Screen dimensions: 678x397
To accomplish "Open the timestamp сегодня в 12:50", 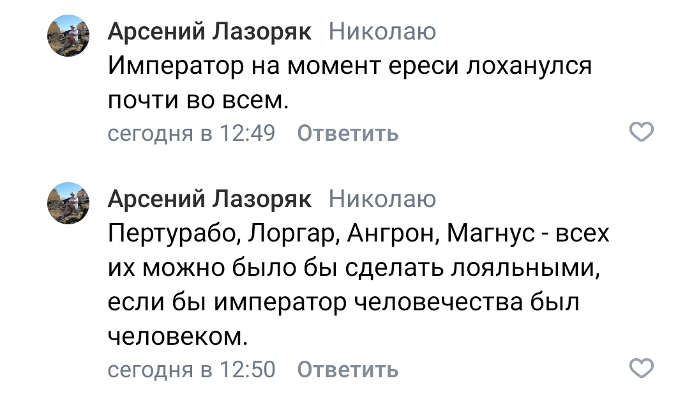I will [x=191, y=370].
